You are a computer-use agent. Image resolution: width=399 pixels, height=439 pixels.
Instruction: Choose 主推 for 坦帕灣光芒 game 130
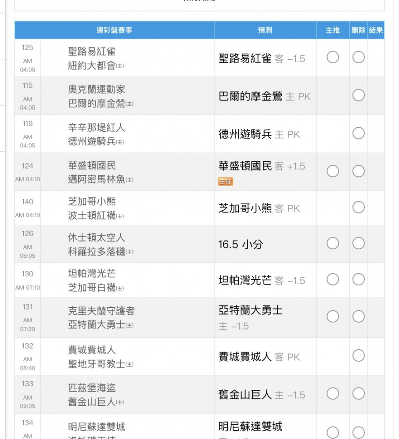click(333, 279)
